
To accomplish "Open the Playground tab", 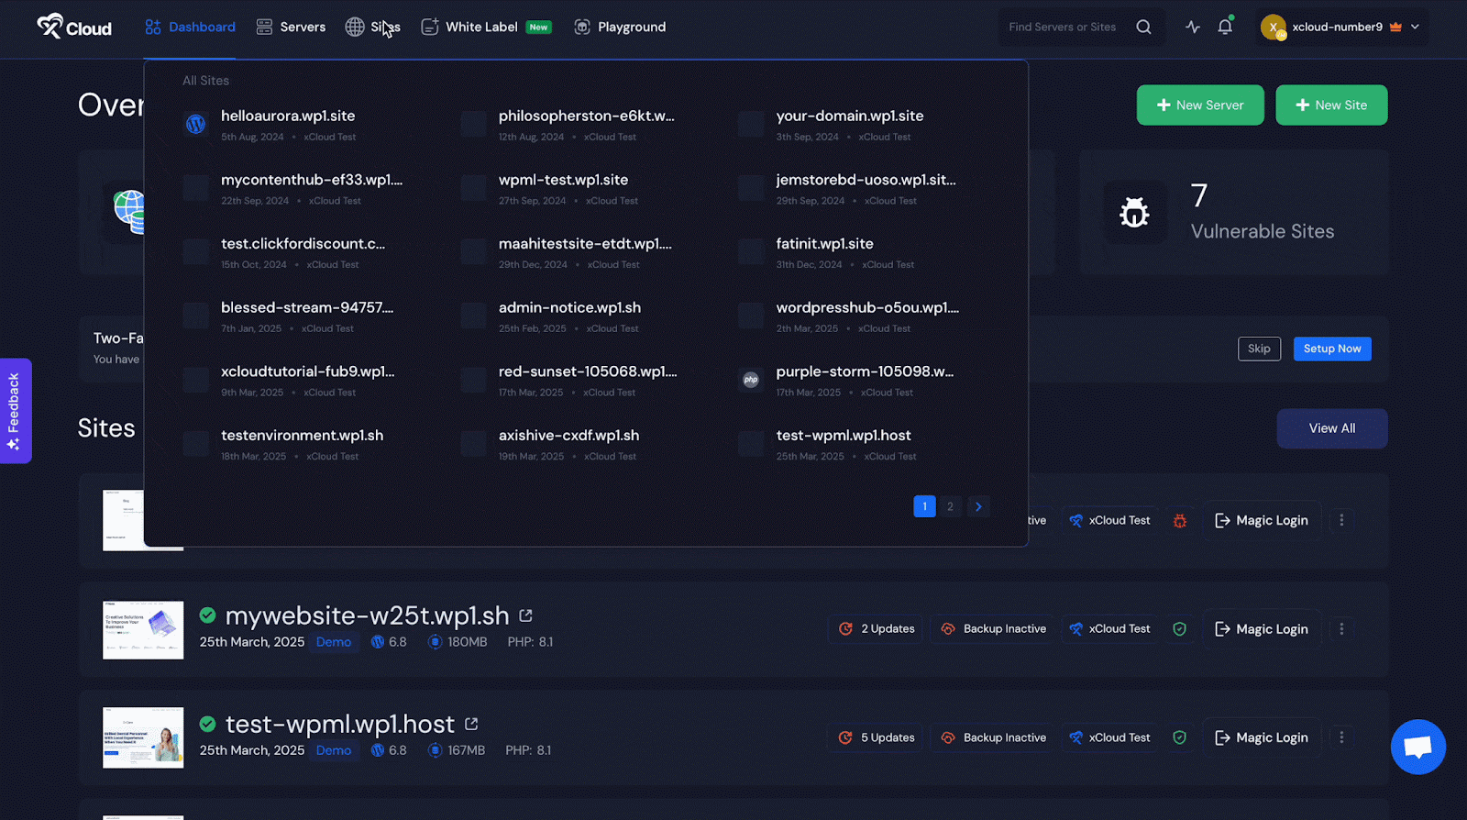I will [620, 27].
